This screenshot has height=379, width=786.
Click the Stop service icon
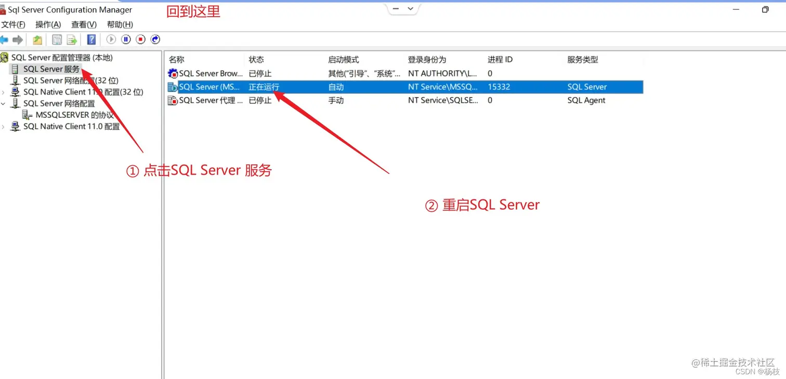pyautogui.click(x=140, y=39)
